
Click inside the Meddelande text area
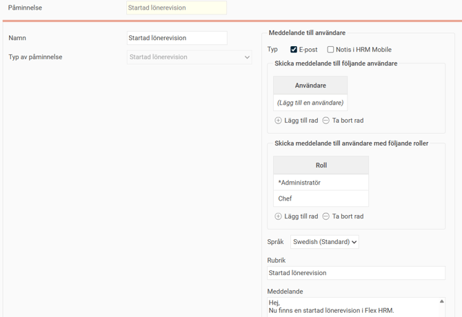(x=352, y=307)
